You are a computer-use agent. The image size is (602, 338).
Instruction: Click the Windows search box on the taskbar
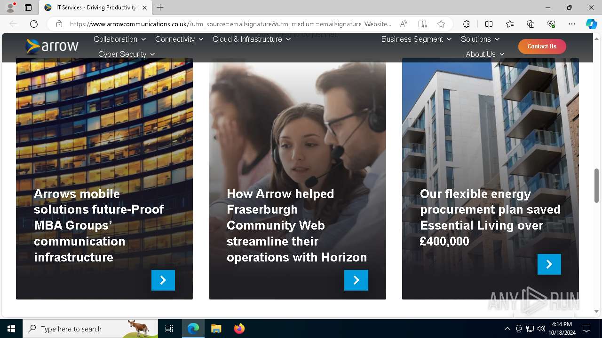90,329
